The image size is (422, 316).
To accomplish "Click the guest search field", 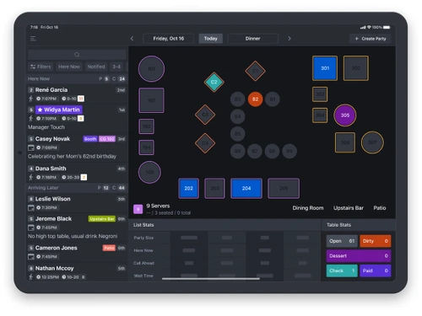I will (77, 55).
